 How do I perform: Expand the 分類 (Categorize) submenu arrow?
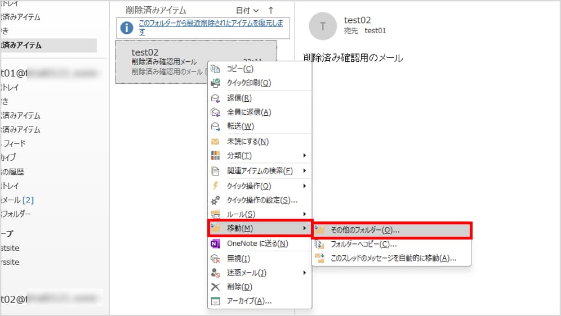pyautogui.click(x=304, y=156)
